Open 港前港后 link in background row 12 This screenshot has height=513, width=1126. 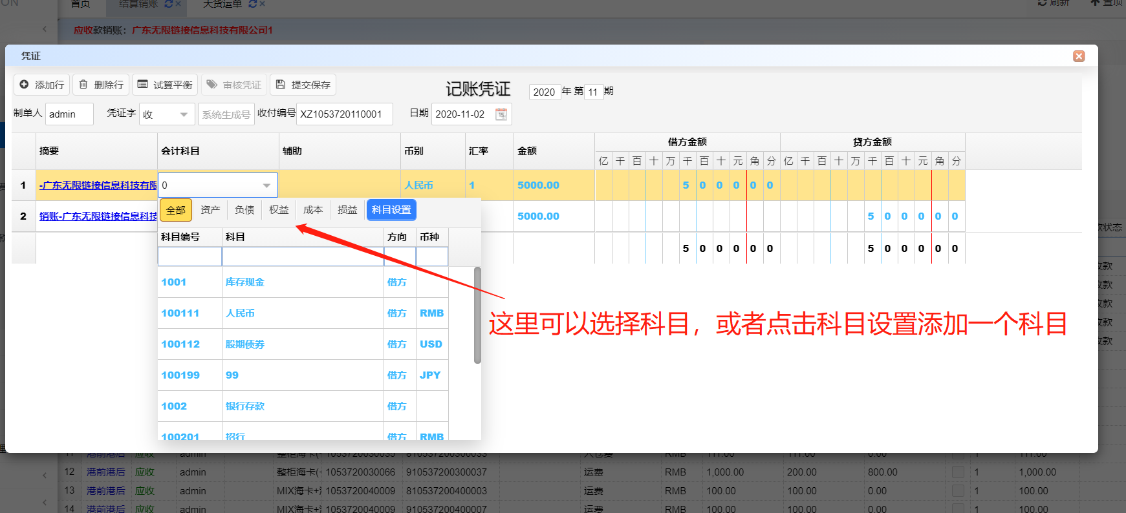[106, 472]
